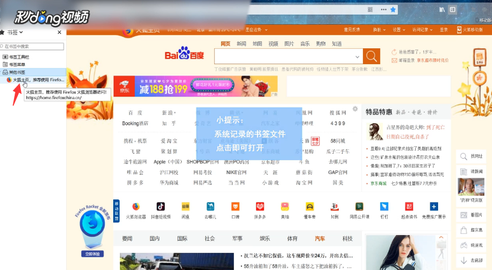492x270 pixels.
Task: Select the 地图 search tab
Action: (257, 44)
